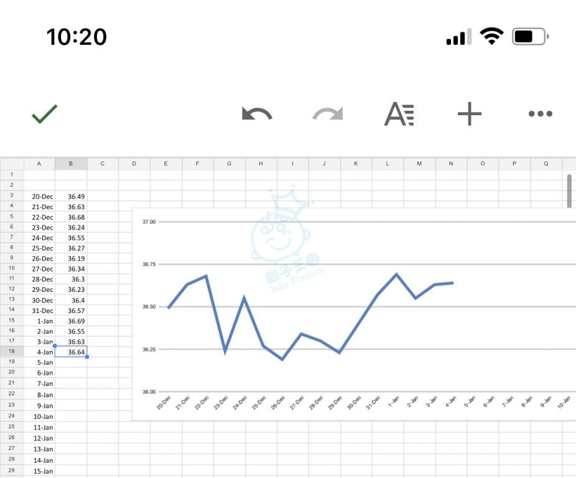Tap the redo arrow icon
576x478 pixels.
coord(328,114)
